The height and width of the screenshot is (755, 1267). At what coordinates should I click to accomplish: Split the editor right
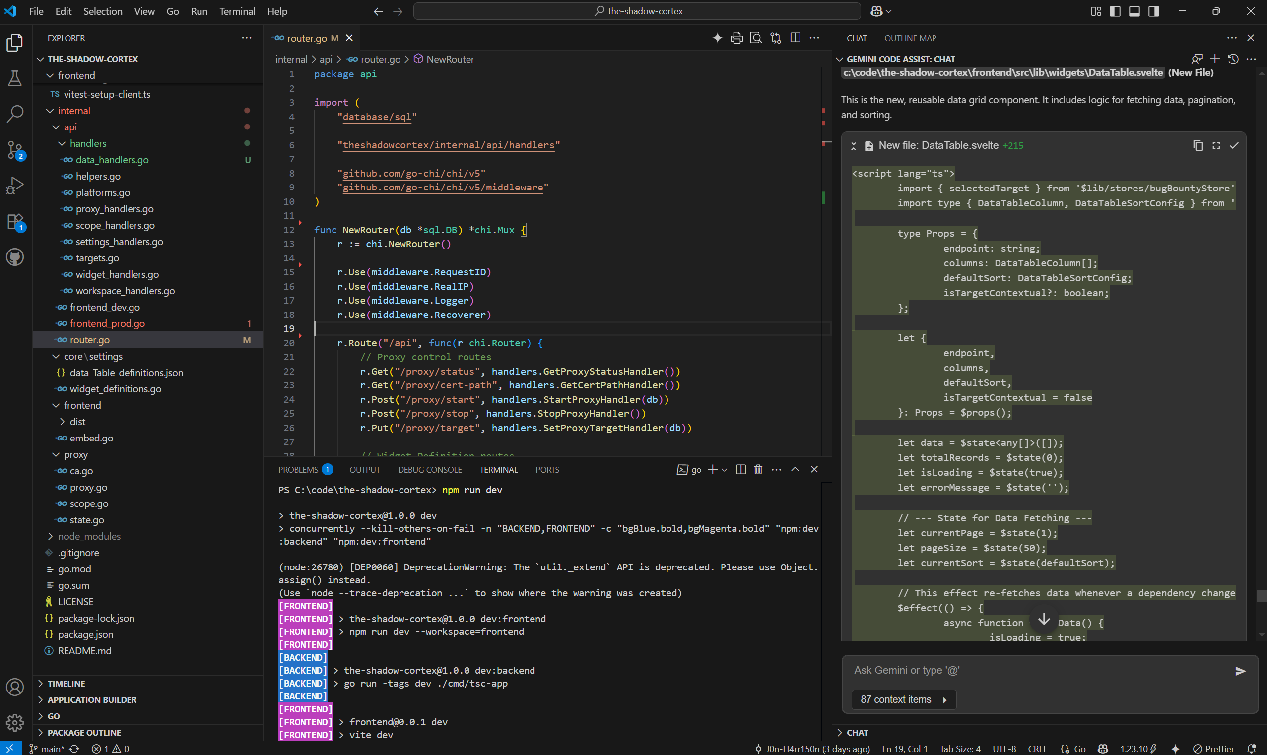[796, 38]
